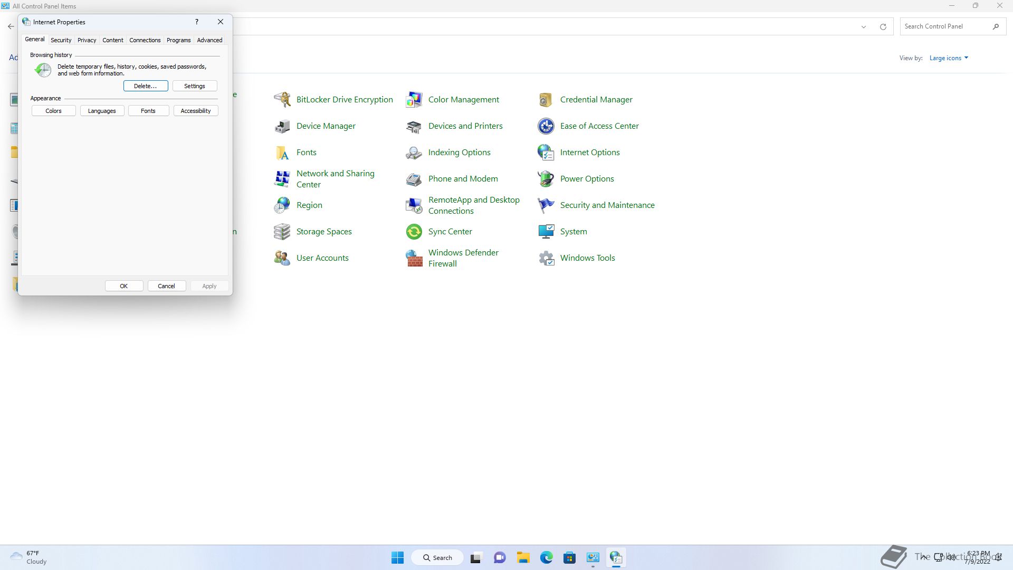Expand the View by Large icons dropdown
Image resolution: width=1013 pixels, height=570 pixels.
(x=949, y=58)
